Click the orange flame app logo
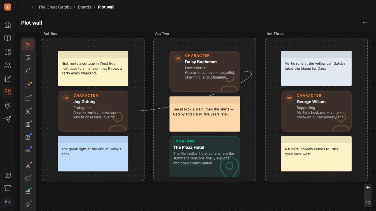Image resolution: width=376 pixels, height=211 pixels. coord(8,7)
